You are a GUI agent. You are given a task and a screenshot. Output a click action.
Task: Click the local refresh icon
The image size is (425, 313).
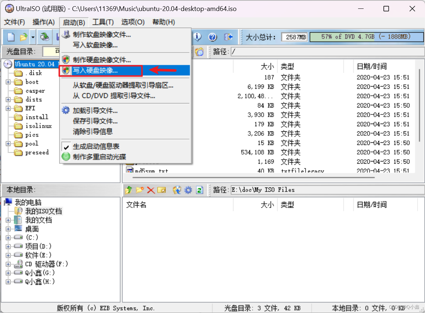point(200,190)
